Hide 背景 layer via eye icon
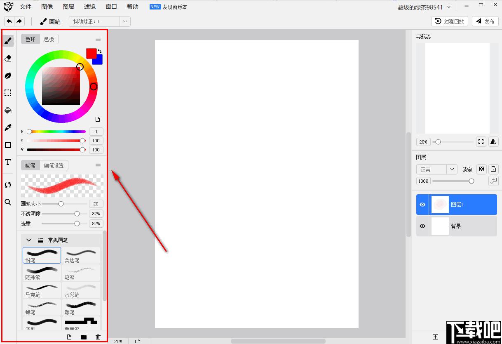502x344 pixels. pos(422,226)
